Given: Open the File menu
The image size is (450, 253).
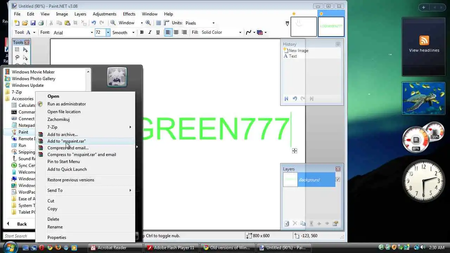Looking at the screenshot, I should pos(17,14).
